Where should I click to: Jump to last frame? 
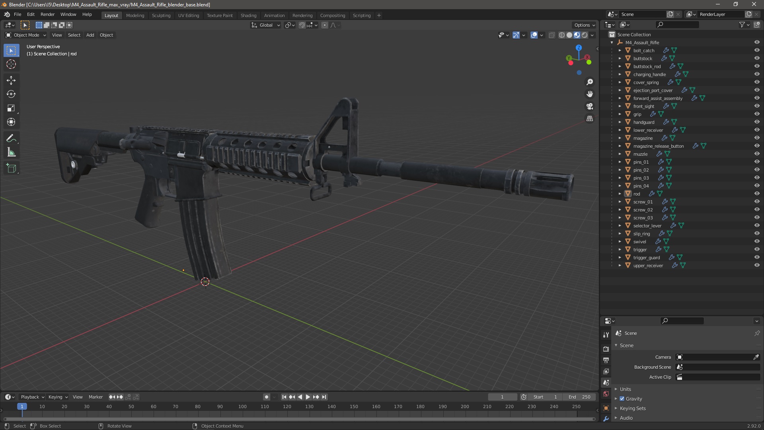[x=324, y=397]
